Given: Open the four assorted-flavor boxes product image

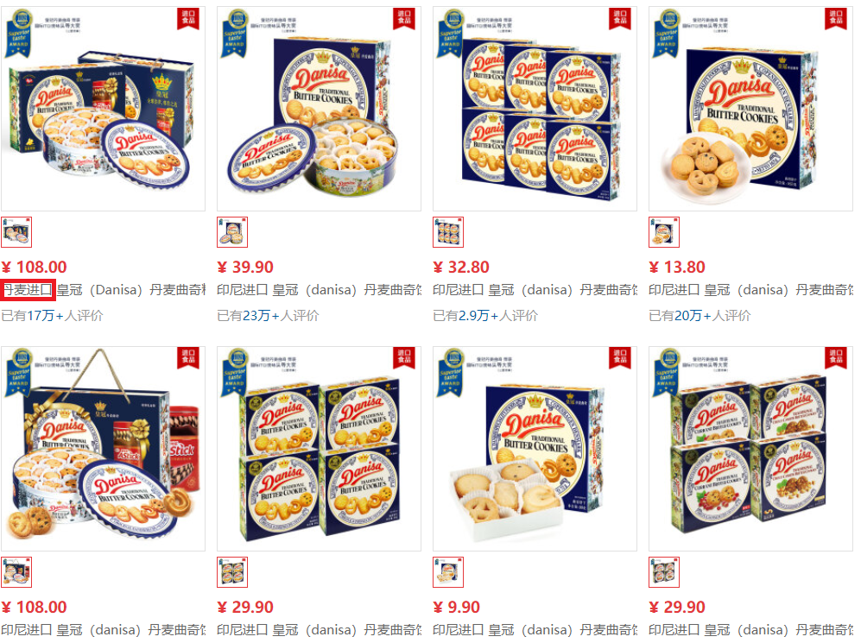Looking at the screenshot, I should (x=750, y=449).
